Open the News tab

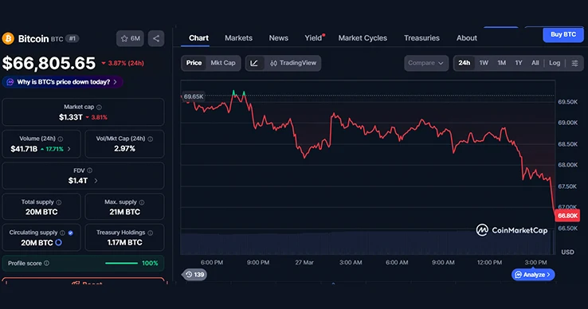coord(279,38)
